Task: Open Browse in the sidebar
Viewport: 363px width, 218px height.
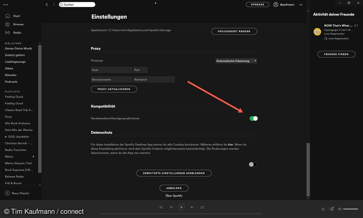Action: [x=18, y=24]
